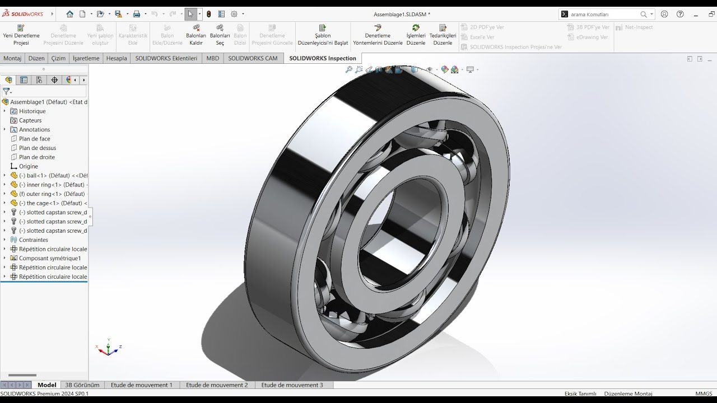
Task: Open File Properties list icon
Action: (x=221, y=14)
